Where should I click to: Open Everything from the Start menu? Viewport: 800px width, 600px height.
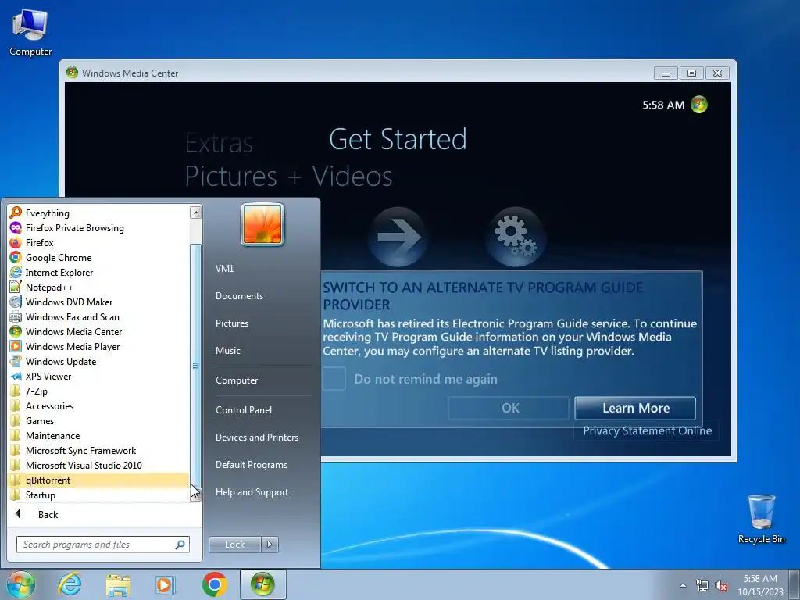pos(98,213)
